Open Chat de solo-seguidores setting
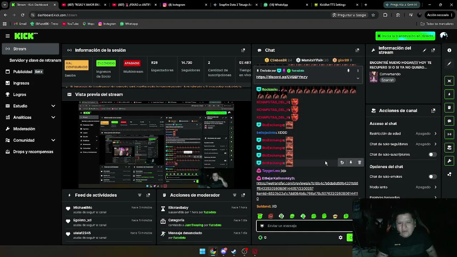The width and height of the screenshot is (457, 257). pyautogui.click(x=403, y=144)
